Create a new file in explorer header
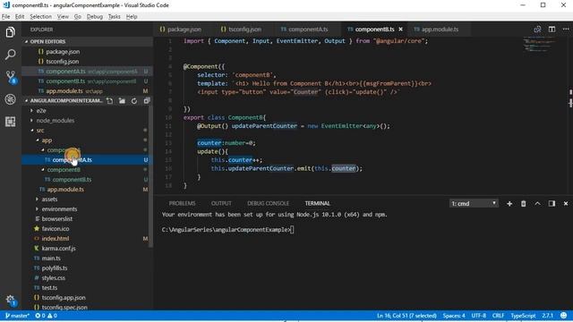The image size is (573, 322). click(x=109, y=101)
